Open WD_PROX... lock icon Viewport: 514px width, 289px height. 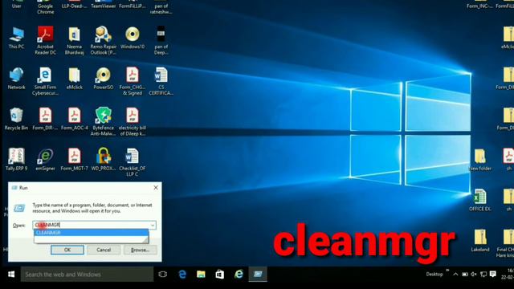pos(104,159)
